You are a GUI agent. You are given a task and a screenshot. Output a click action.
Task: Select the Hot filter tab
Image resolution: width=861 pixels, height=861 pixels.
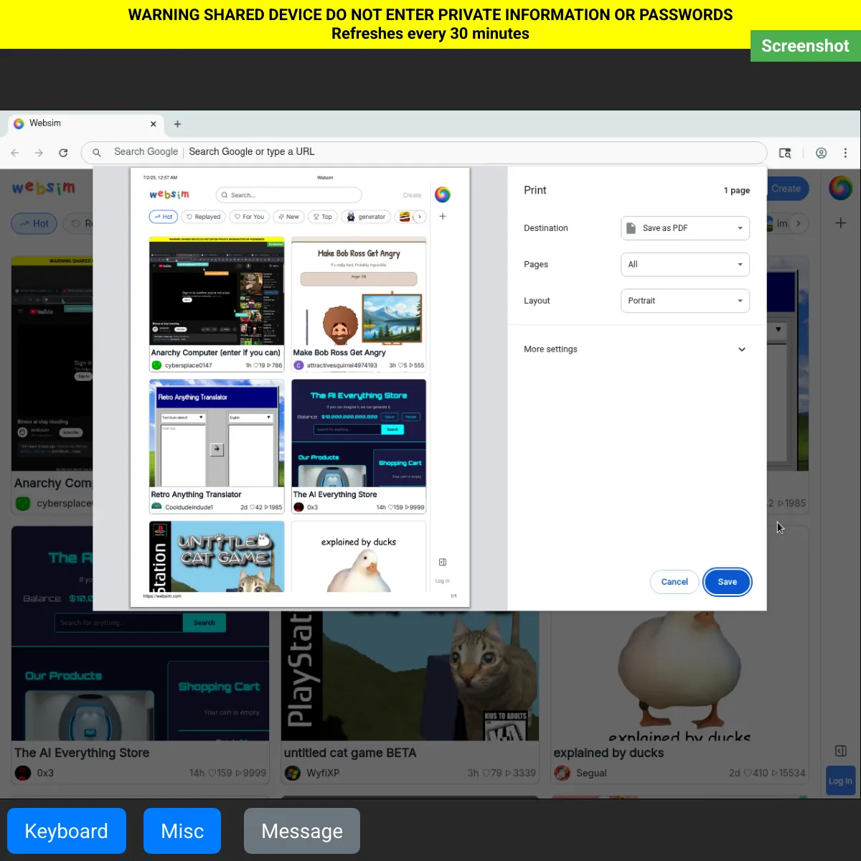tap(34, 224)
